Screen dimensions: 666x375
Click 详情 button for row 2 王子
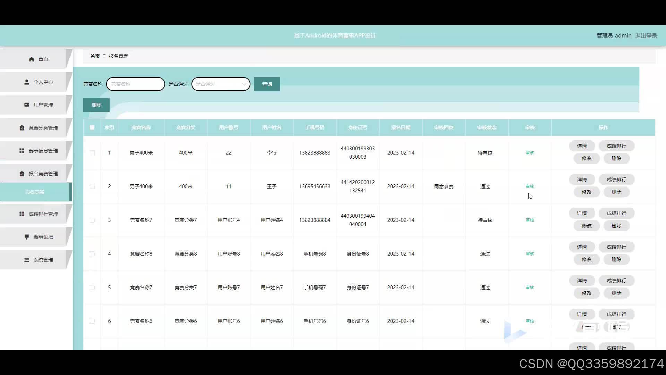[582, 180]
